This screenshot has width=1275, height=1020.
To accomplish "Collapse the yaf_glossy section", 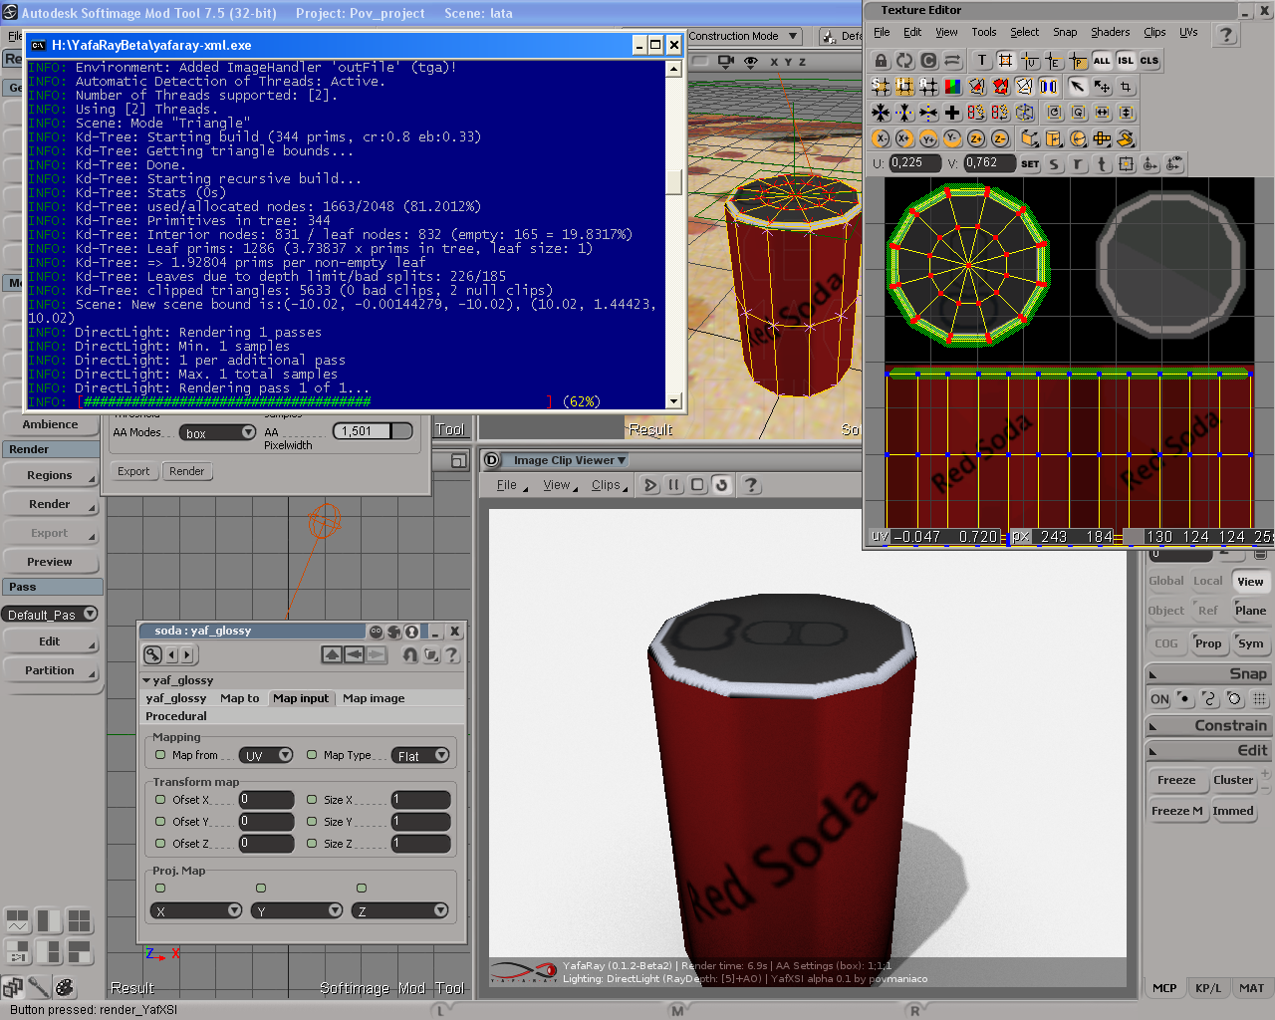I will tap(146, 680).
